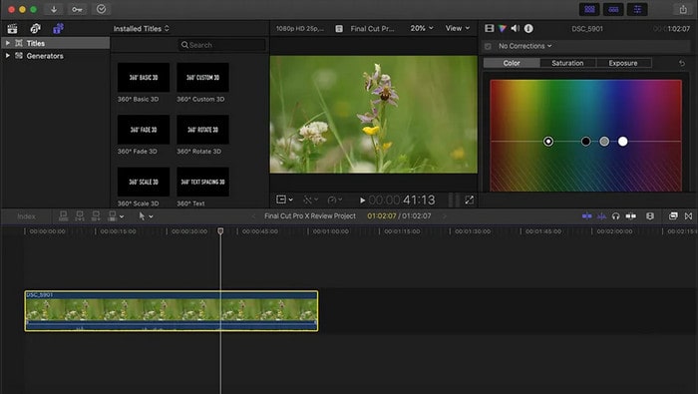The width and height of the screenshot is (698, 394).
Task: Select the black Shadows color puck
Action: click(x=586, y=142)
